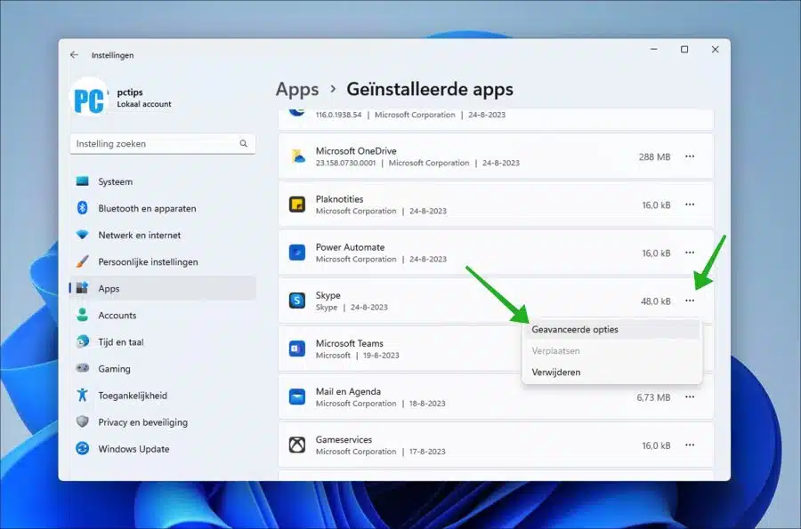Click the Microsoft OneDrive app icon
Viewport: 801px width, 529px height.
point(297,156)
